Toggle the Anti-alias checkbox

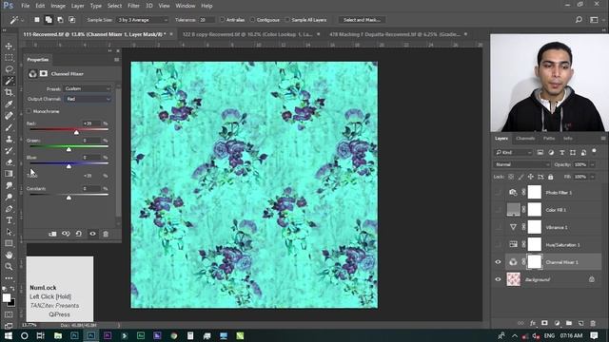[222, 20]
